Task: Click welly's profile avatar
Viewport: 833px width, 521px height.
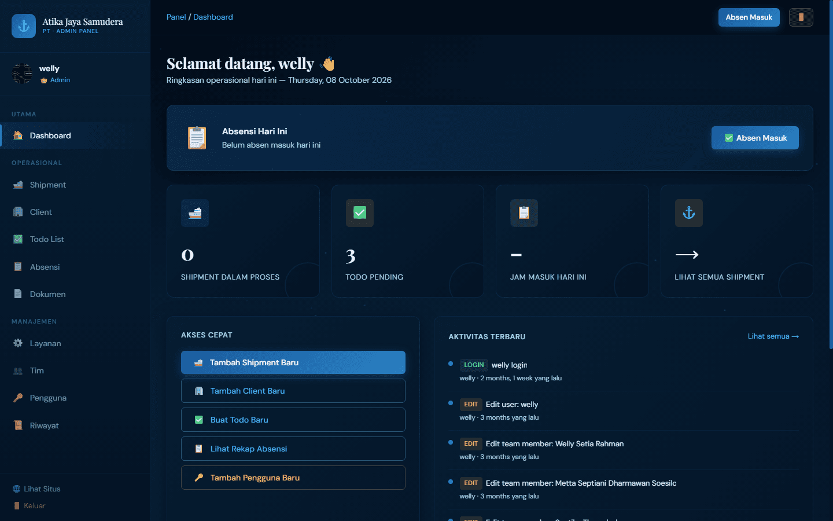Action: (x=23, y=74)
